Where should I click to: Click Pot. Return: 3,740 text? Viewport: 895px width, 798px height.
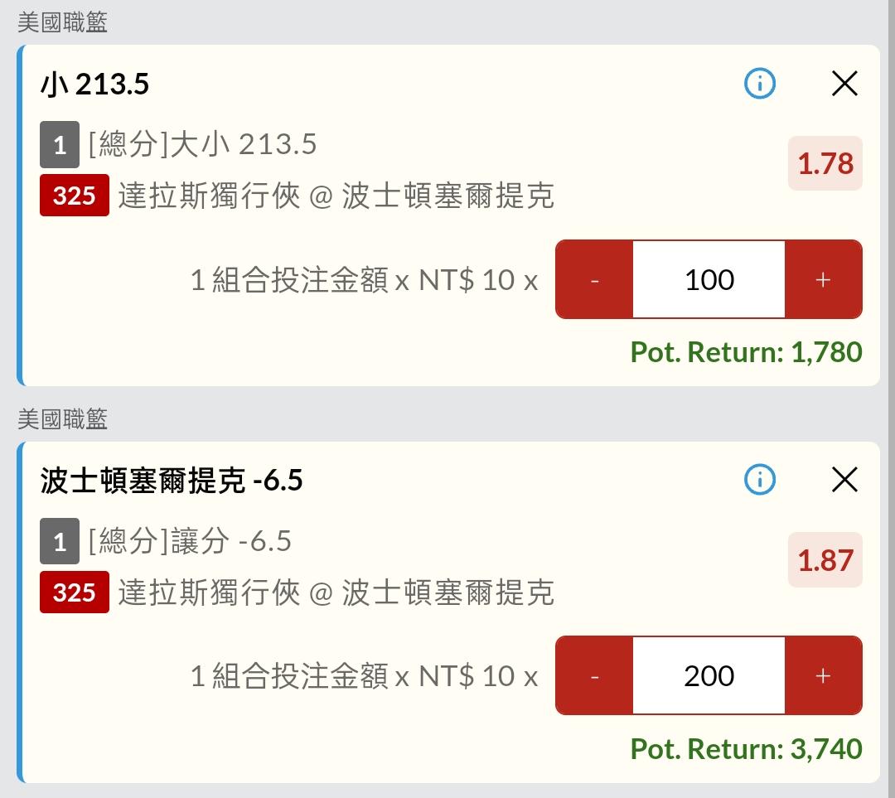click(x=746, y=749)
